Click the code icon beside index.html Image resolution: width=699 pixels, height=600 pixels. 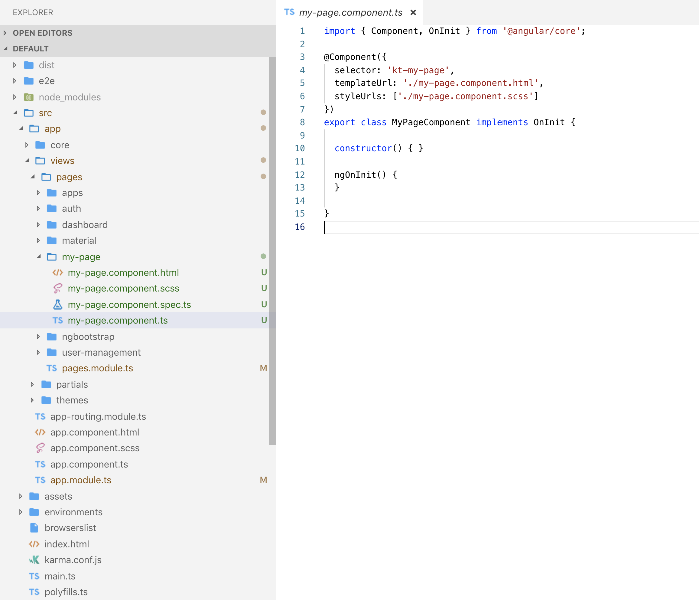tap(34, 544)
